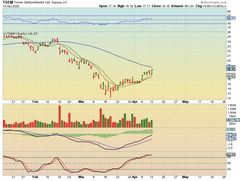
Task: Click the 481752.0 volume value tag
Action: click(233, 120)
